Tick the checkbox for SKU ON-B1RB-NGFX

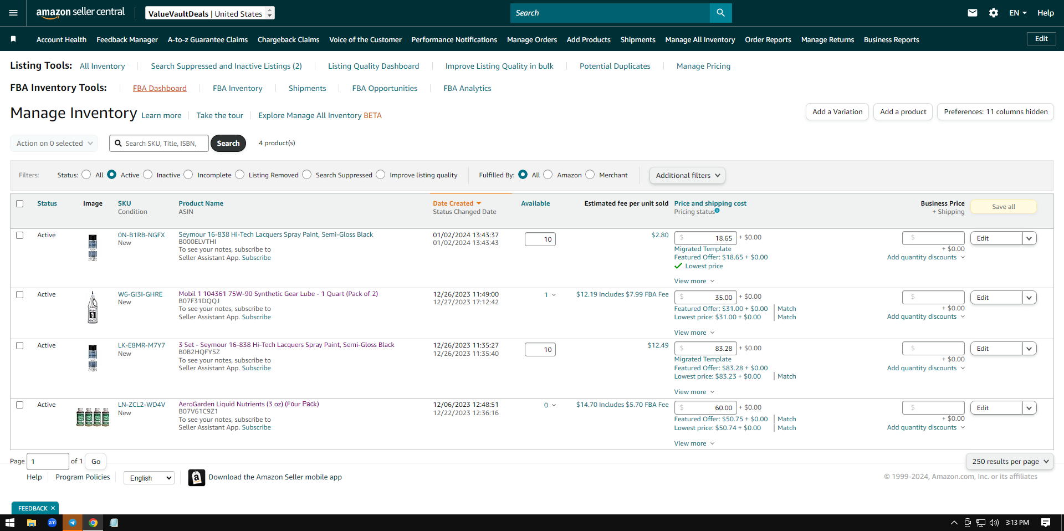coord(20,235)
